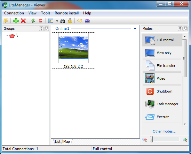
Task: Click the zoom out magnifier icon
Action: pos(145,140)
